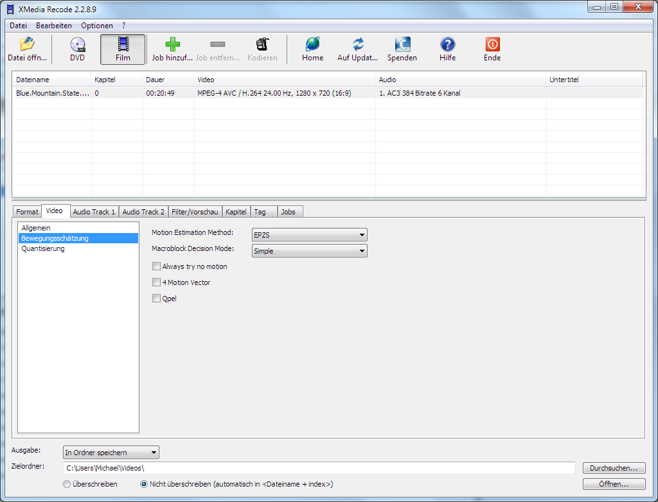Open the Bearbeiten menu
Screen dimensions: 658x502
(54, 26)
